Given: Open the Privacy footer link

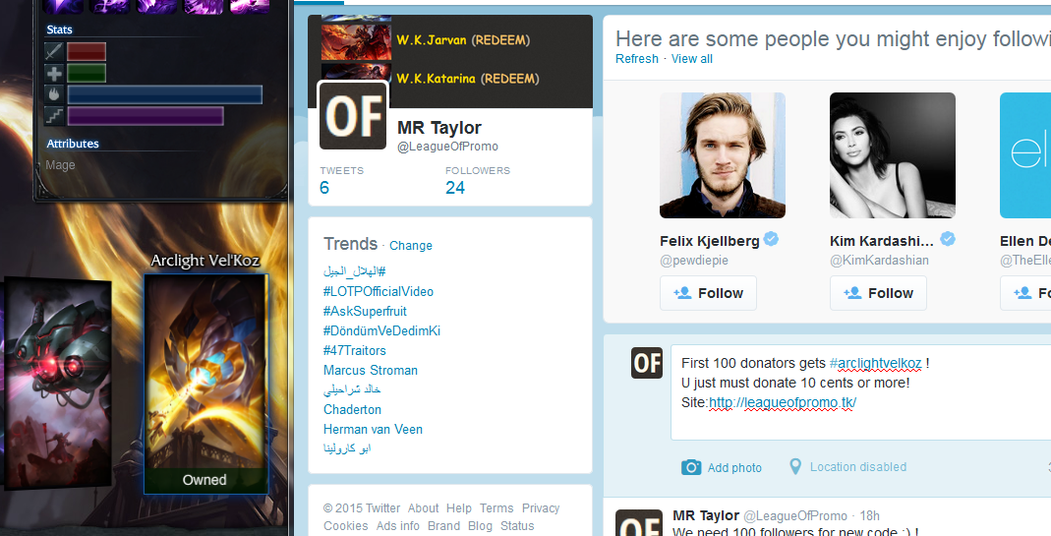Looking at the screenshot, I should 540,508.
